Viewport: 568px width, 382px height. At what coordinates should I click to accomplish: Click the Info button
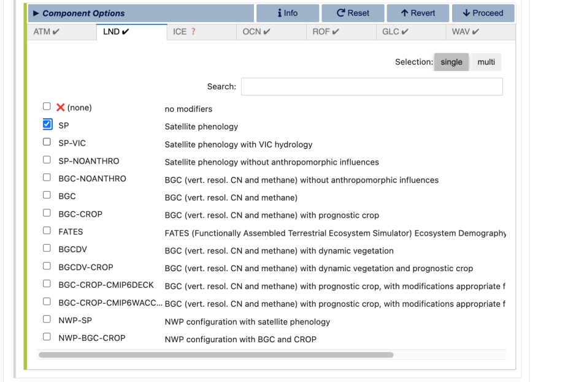(288, 13)
